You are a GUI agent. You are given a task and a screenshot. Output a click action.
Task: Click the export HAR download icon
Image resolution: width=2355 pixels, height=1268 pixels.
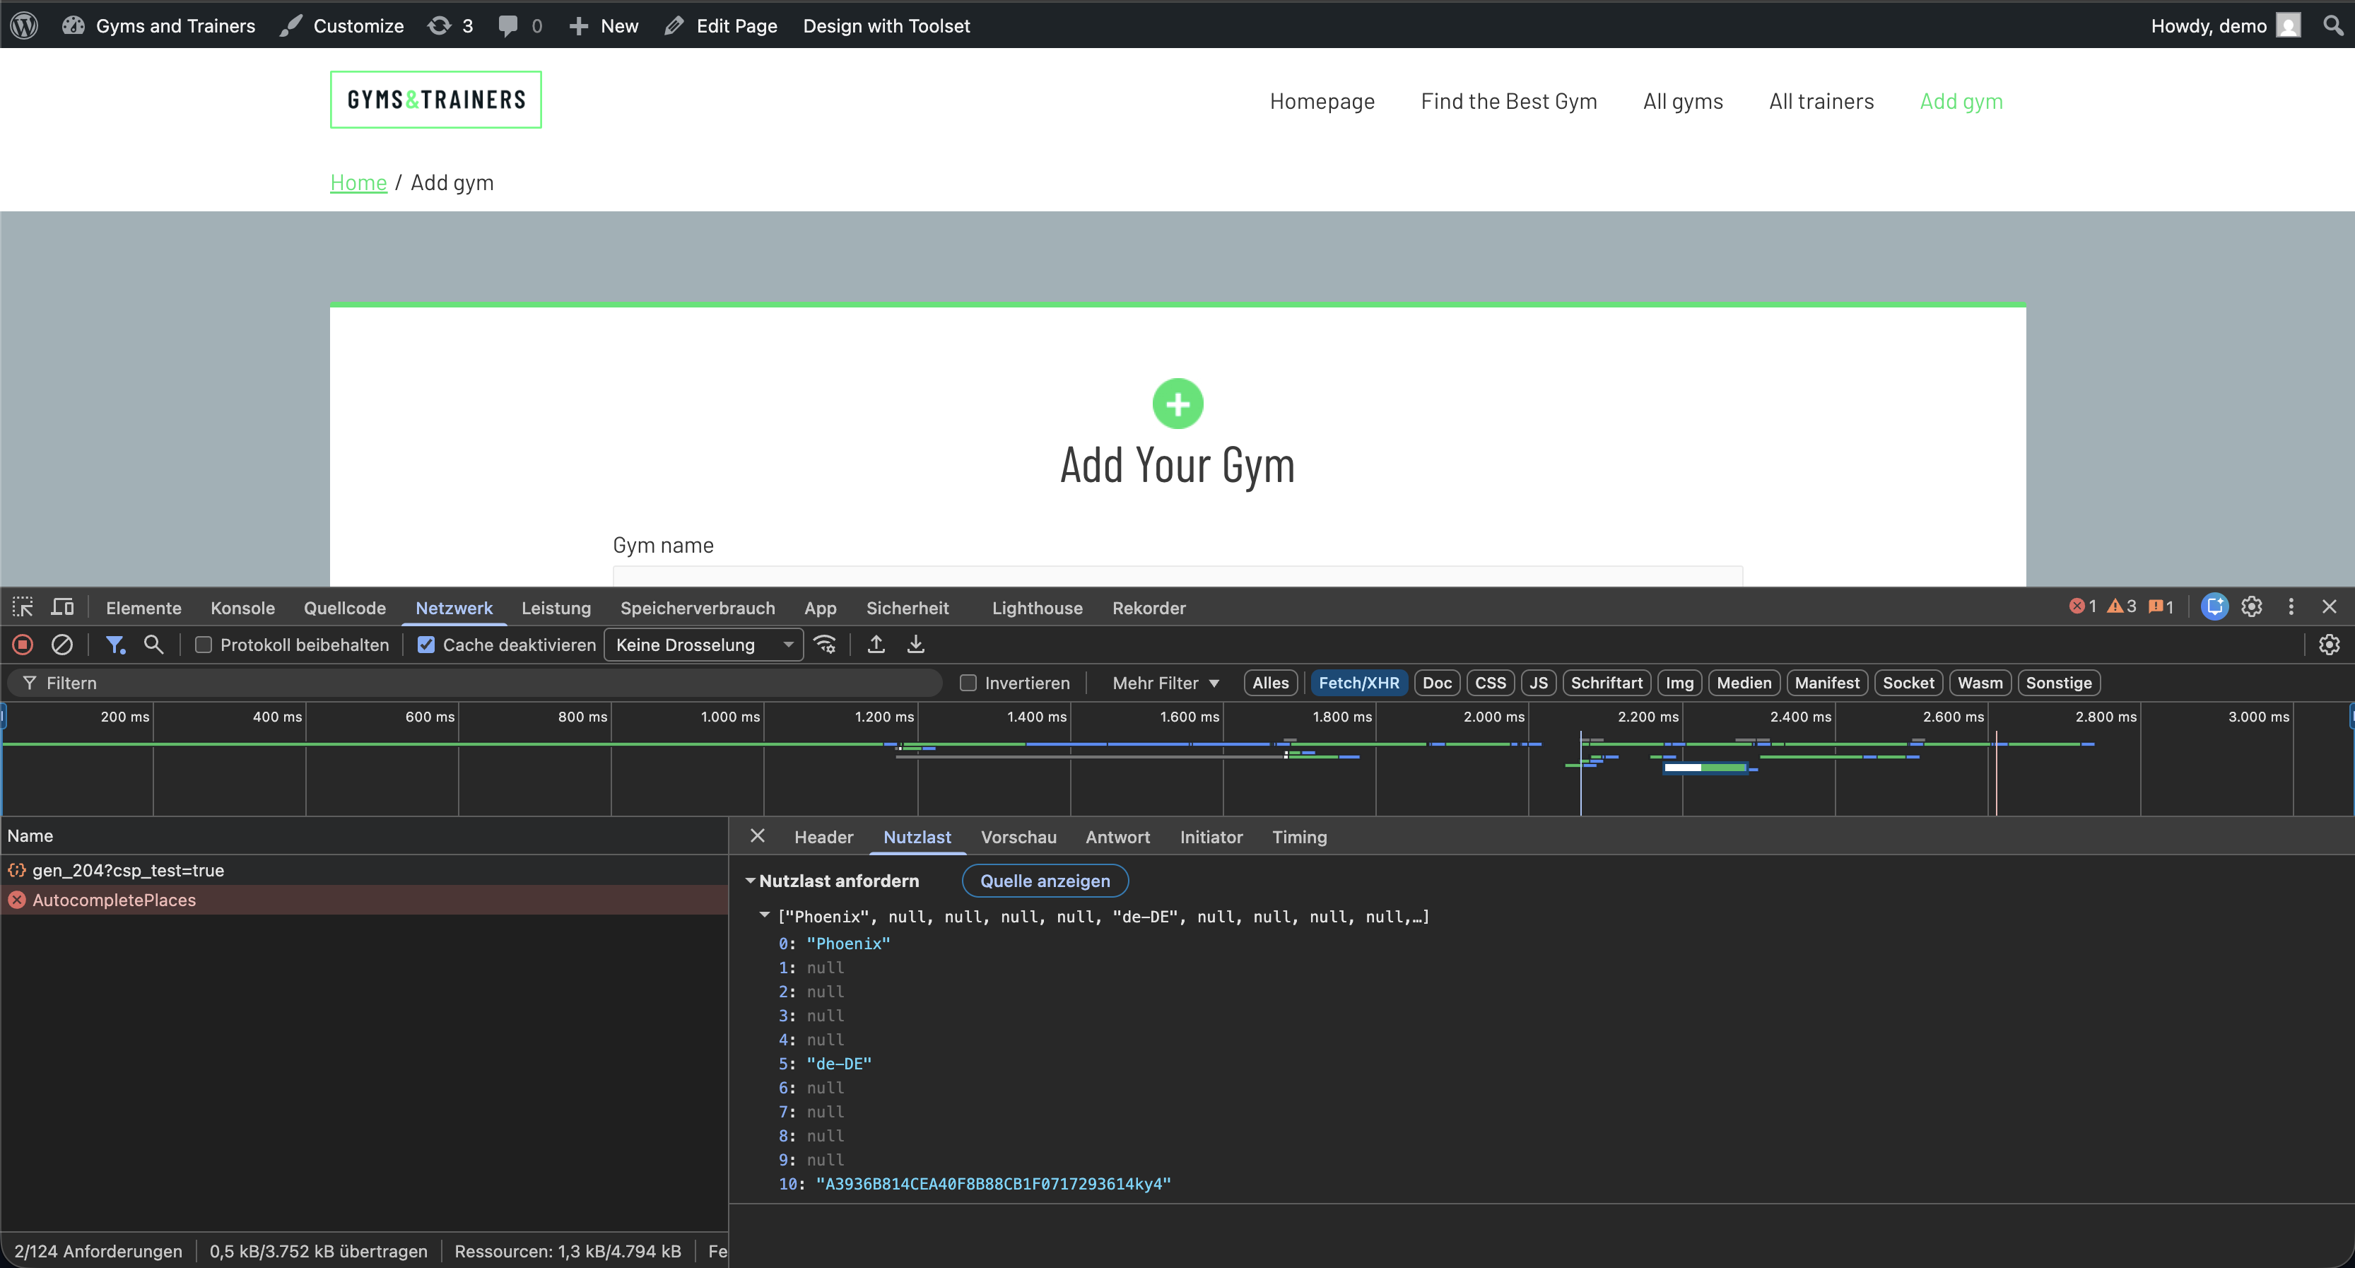coord(915,645)
